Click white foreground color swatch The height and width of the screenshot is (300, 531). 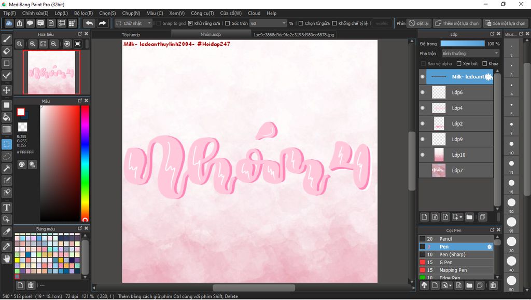pos(21,112)
